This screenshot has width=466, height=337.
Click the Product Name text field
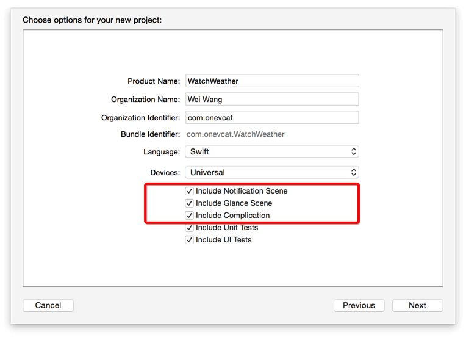[272, 81]
